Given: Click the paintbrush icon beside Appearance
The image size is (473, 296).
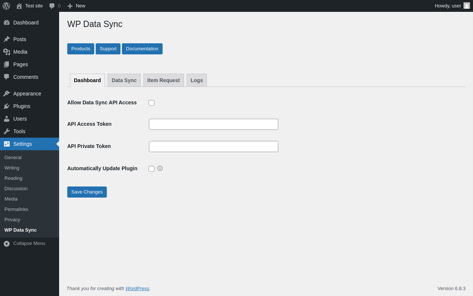Looking at the screenshot, I should 7,94.
